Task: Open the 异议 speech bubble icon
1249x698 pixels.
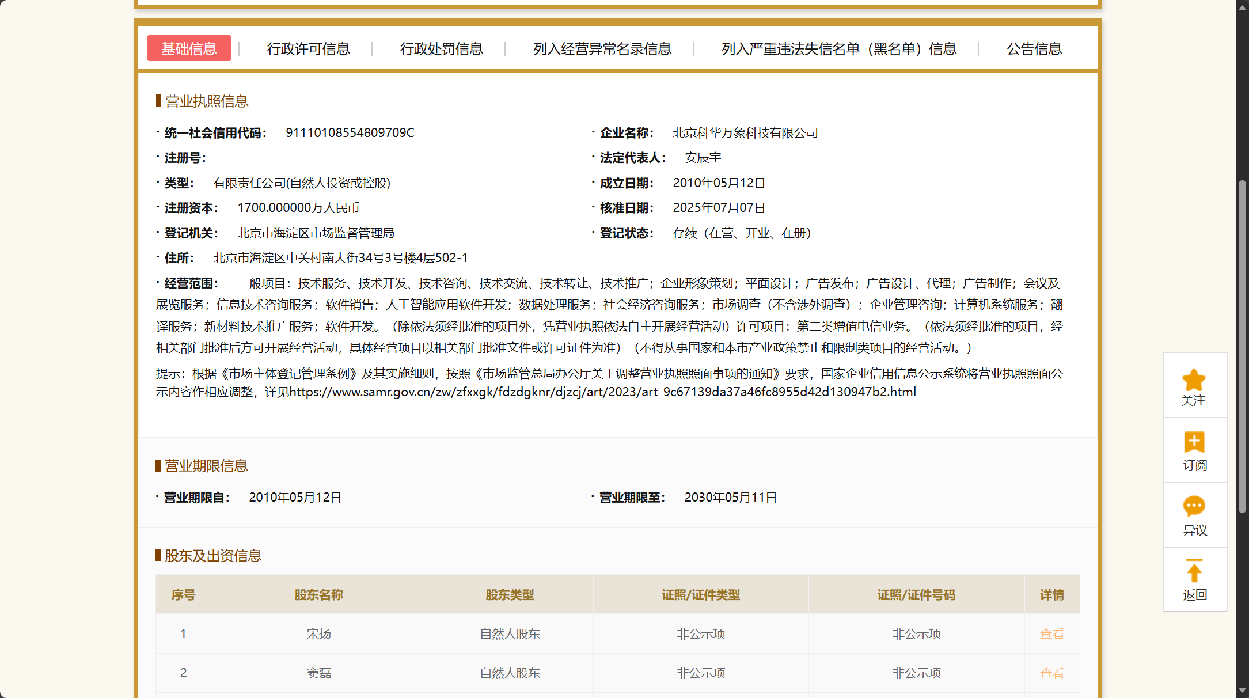Action: pyautogui.click(x=1194, y=506)
